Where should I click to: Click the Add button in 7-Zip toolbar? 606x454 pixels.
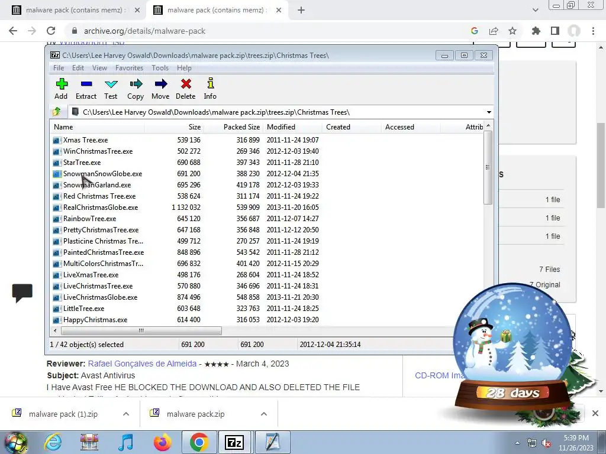click(61, 89)
